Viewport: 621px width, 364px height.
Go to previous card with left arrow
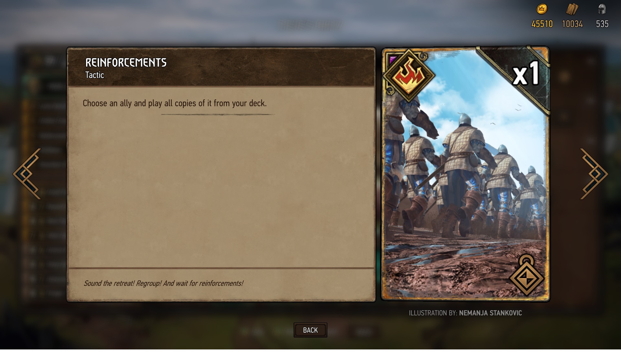coord(27,174)
